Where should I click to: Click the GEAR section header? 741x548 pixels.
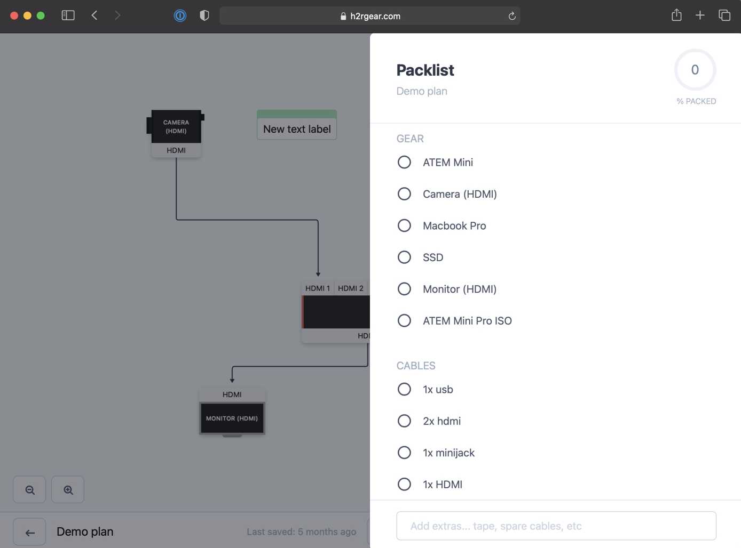(410, 139)
